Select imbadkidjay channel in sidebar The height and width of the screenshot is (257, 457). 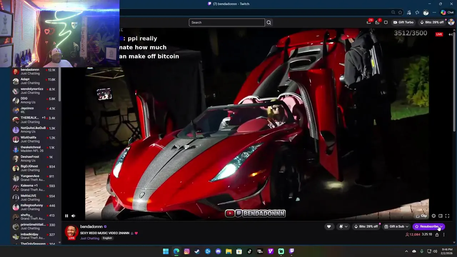35,236
